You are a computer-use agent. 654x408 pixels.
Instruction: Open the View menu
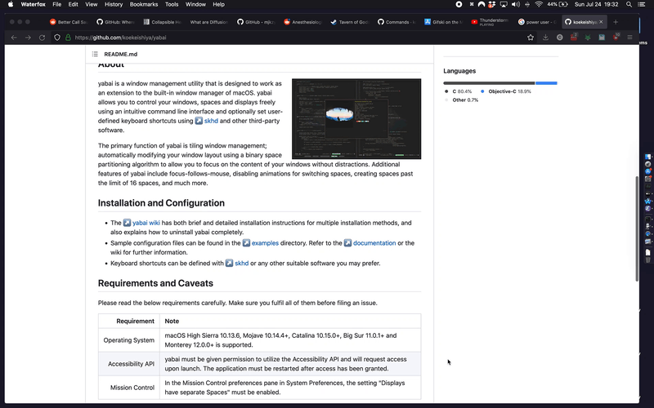coord(92,4)
